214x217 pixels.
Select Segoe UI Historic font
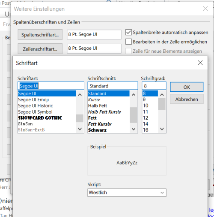click(x=47, y=105)
